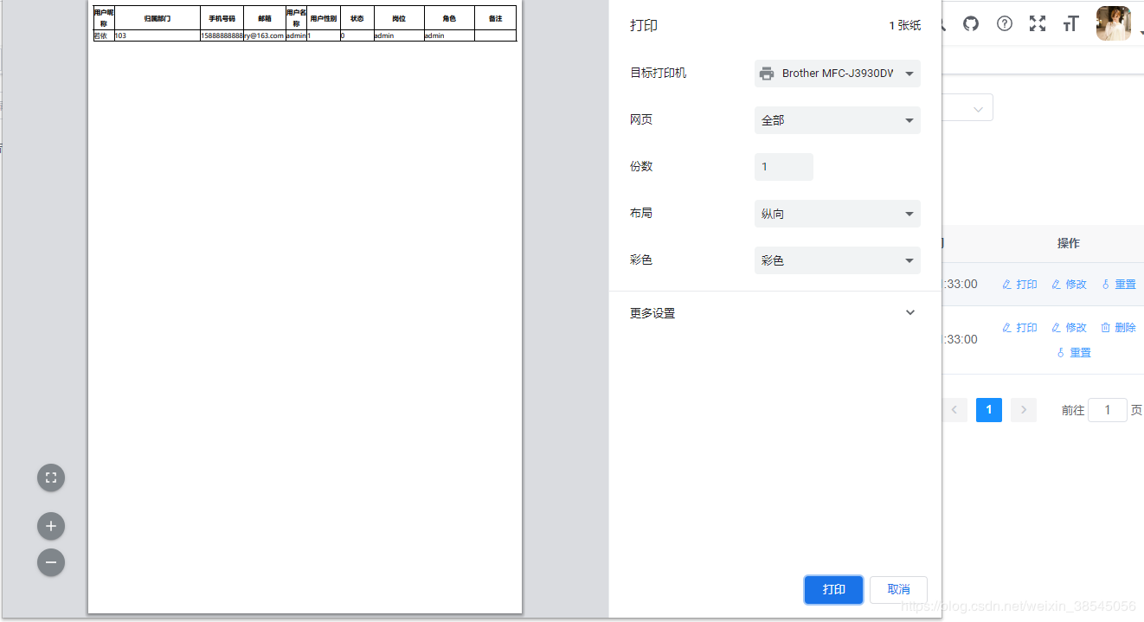Toggle fullscreen via the expand arrows icon
This screenshot has width=1144, height=622.
tap(1037, 23)
